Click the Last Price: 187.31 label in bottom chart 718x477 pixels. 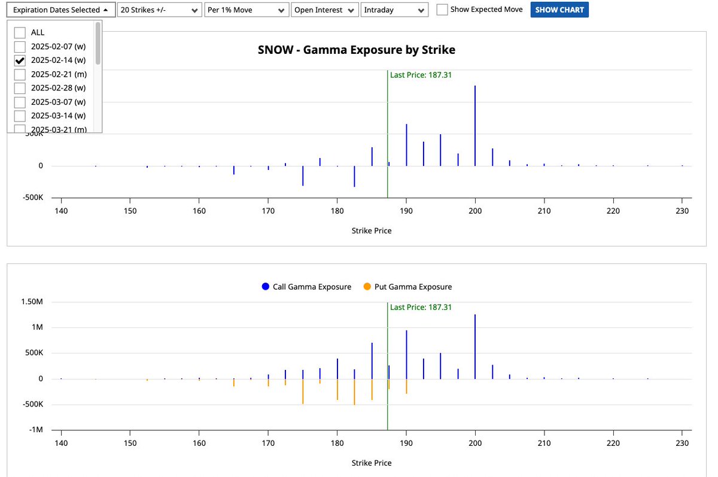(x=421, y=307)
